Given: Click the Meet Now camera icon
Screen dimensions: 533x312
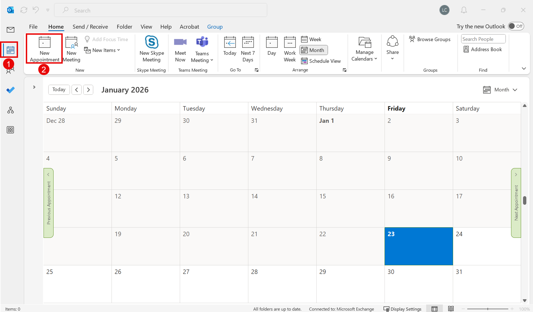Looking at the screenshot, I should coord(180,42).
